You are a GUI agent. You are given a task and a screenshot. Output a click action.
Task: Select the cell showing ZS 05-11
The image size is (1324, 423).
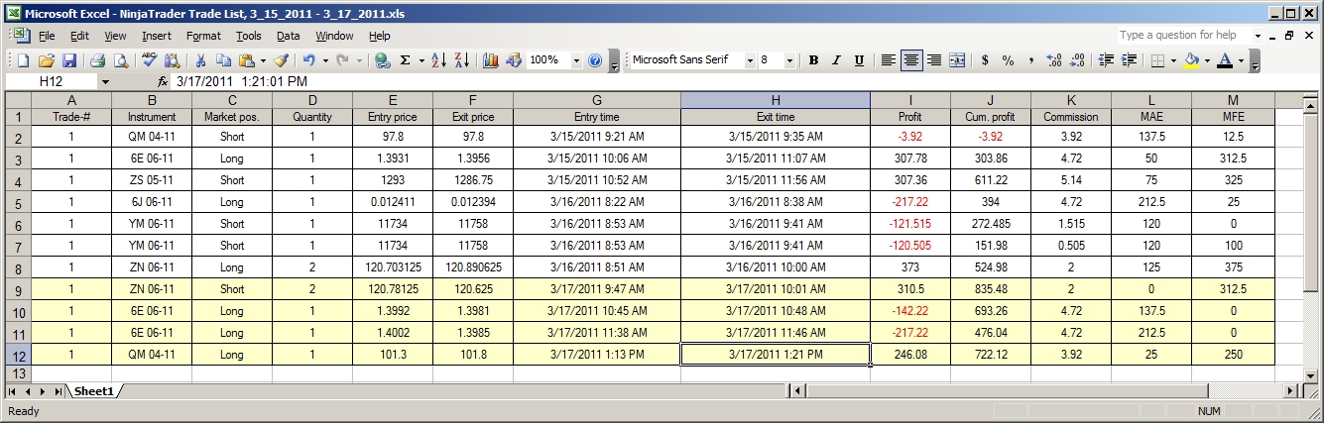pyautogui.click(x=152, y=180)
